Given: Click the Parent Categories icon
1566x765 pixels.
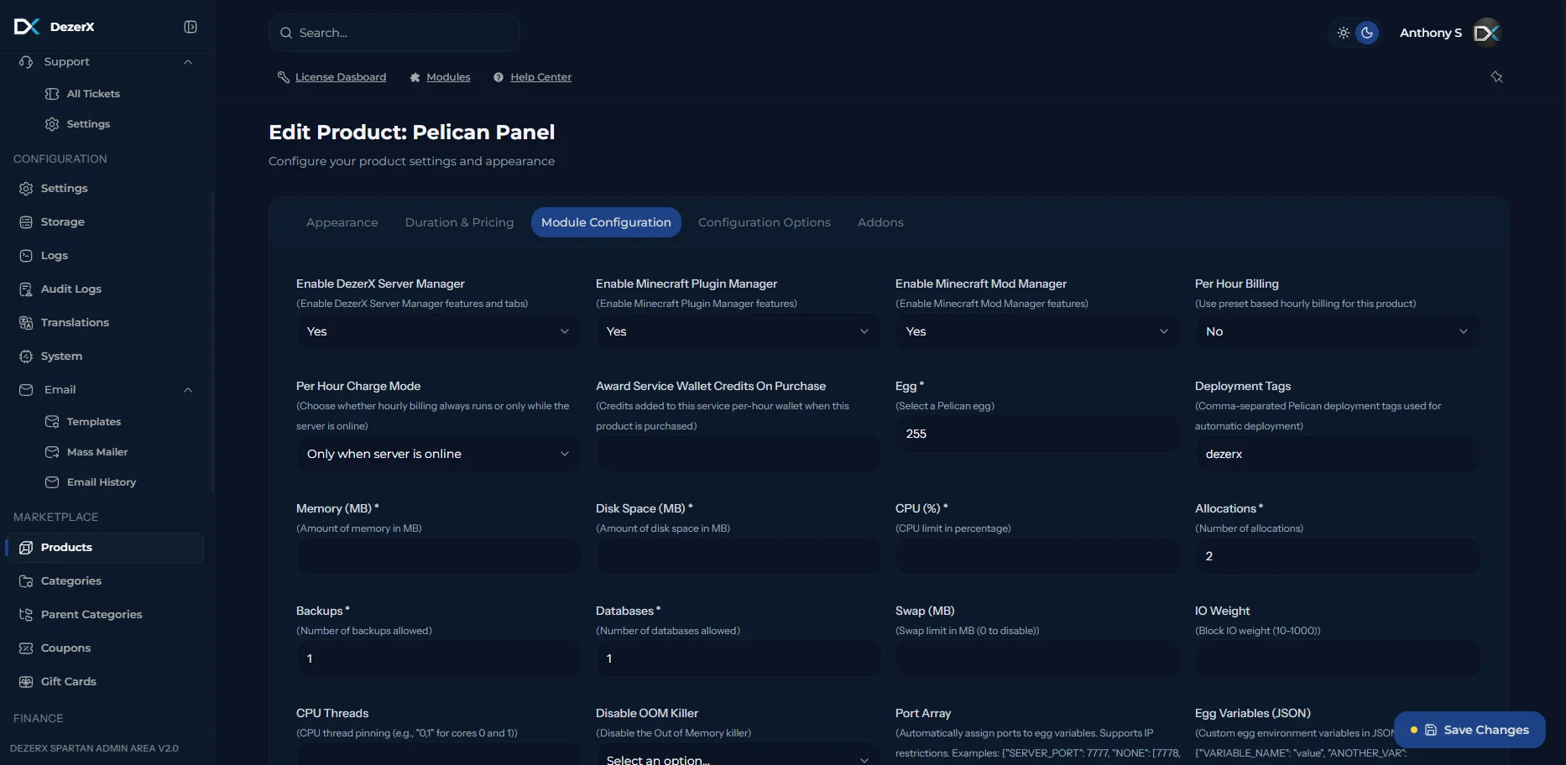Looking at the screenshot, I should [x=26, y=615].
